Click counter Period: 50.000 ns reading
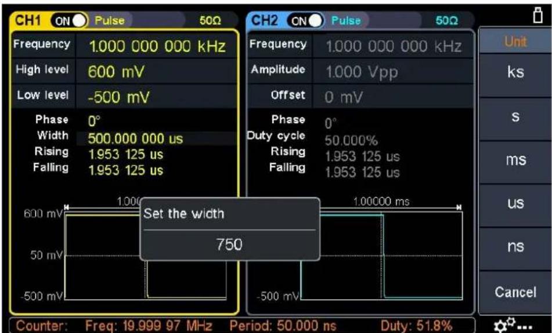This screenshot has width=552, height=333. tap(283, 325)
